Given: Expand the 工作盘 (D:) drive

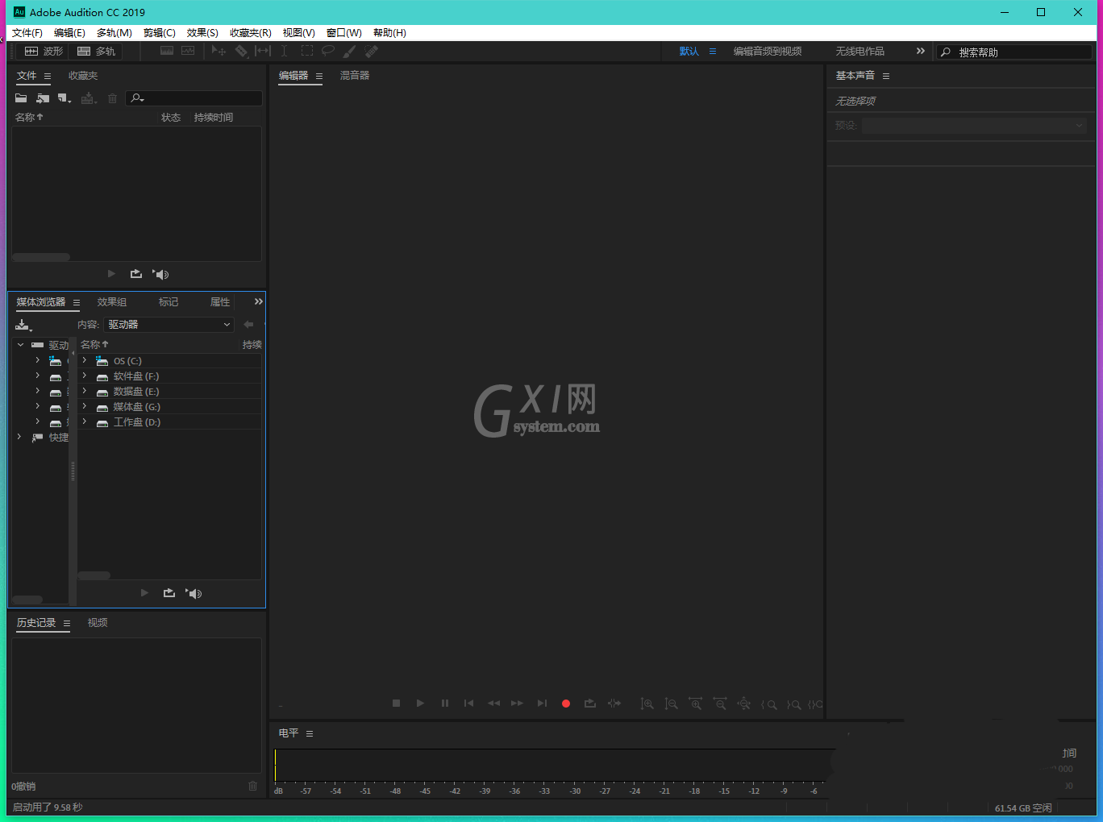Looking at the screenshot, I should point(84,421).
